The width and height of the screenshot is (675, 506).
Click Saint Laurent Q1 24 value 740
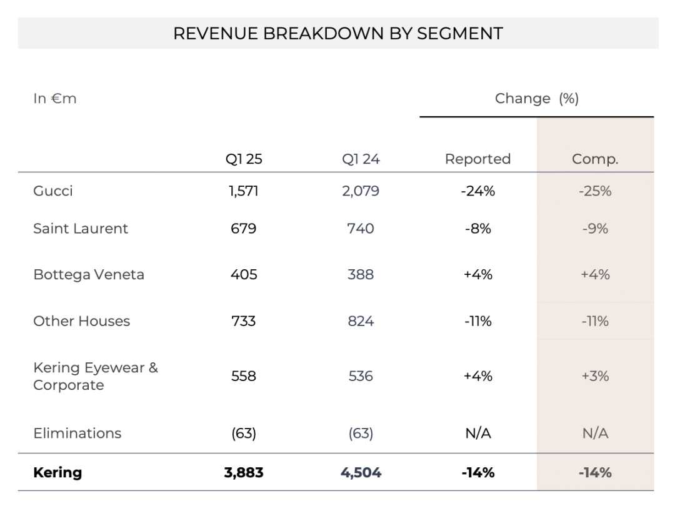(361, 228)
